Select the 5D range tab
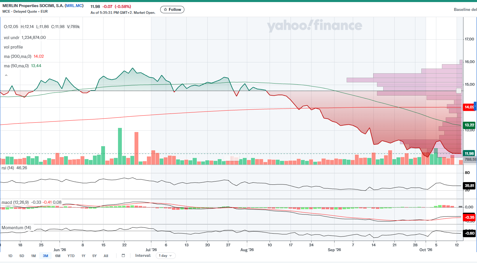This screenshot has width=477, height=263. (x=22, y=256)
